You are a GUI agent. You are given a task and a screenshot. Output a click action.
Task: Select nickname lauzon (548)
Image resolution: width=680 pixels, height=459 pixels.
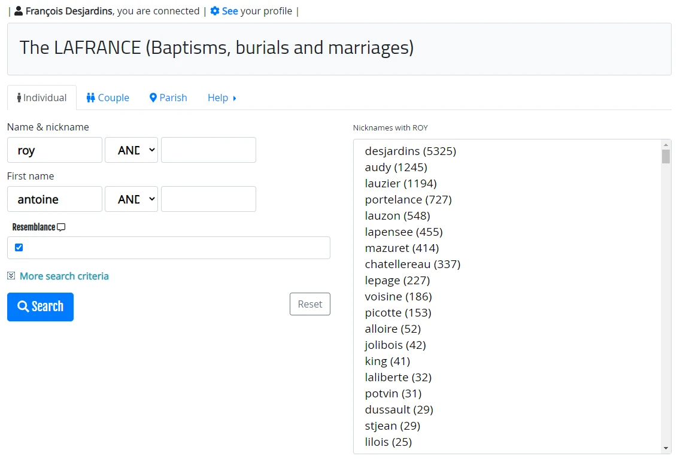[397, 215]
